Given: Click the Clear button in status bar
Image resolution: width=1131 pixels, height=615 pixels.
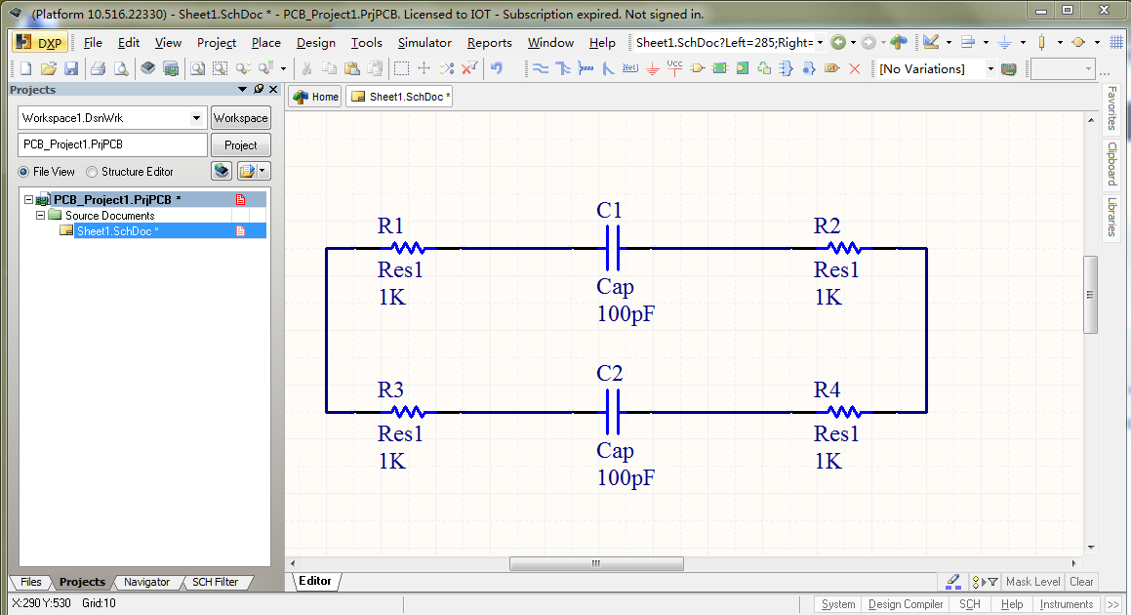Looking at the screenshot, I should point(1081,581).
